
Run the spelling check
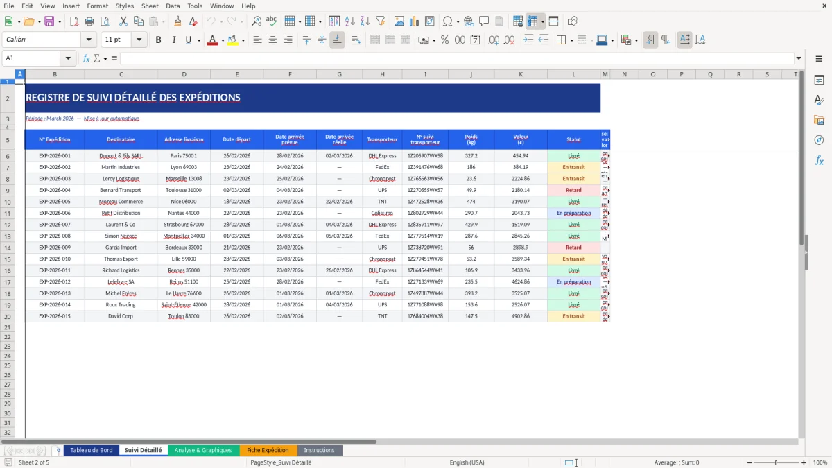point(272,21)
